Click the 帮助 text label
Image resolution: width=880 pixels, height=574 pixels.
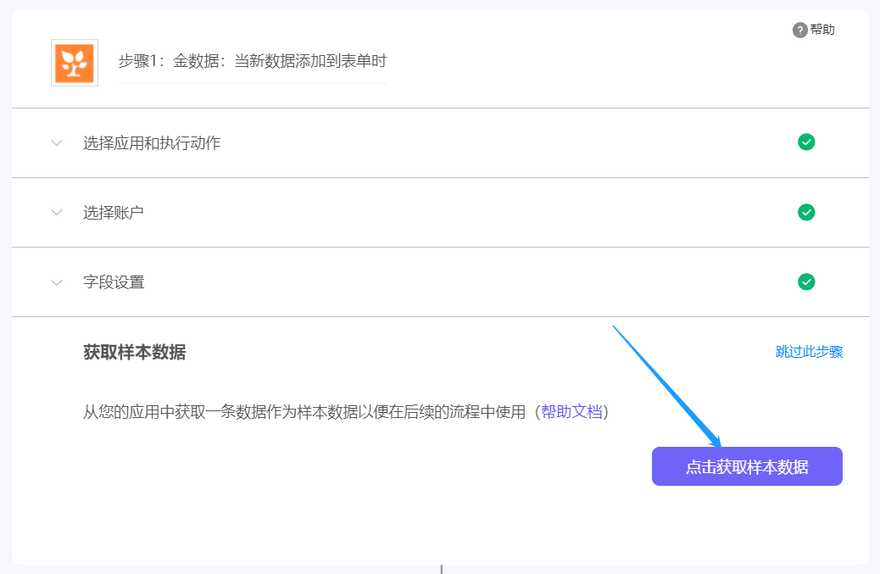coord(822,30)
